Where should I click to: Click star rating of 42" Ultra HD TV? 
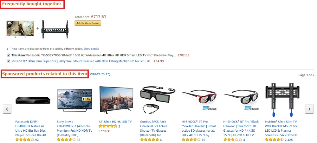pyautogui.click(x=108, y=126)
